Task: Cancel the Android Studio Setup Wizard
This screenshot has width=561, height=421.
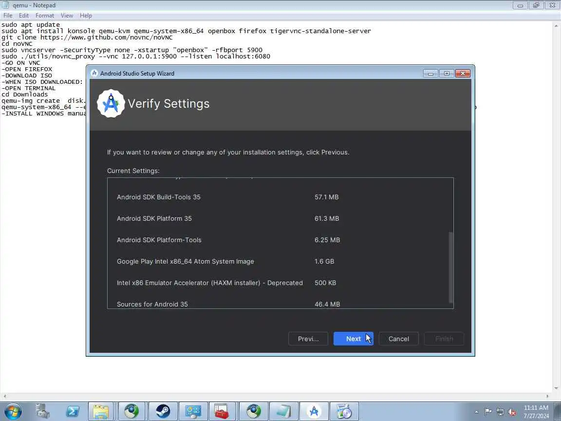Action: [398, 339]
